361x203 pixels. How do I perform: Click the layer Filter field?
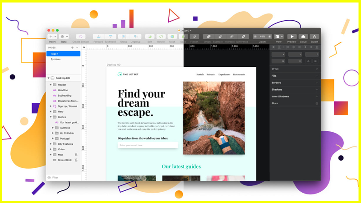pos(63,177)
